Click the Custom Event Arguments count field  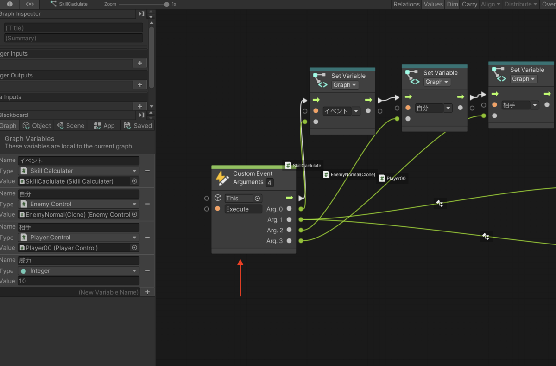pyautogui.click(x=270, y=183)
